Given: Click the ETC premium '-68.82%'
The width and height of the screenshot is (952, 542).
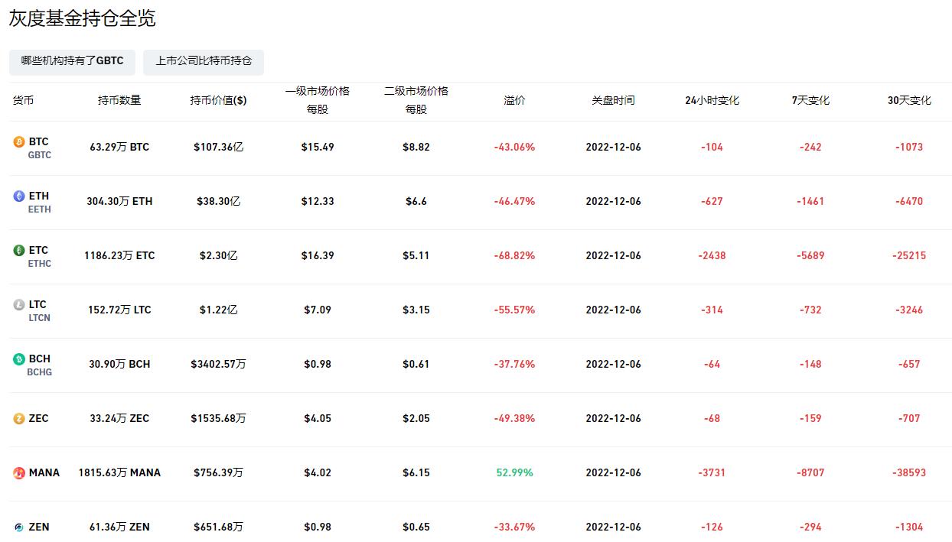Looking at the screenshot, I should 514,255.
